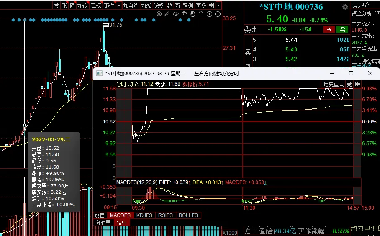
Task: Select sell level 4 price 5.43
Action: (x=291, y=49)
